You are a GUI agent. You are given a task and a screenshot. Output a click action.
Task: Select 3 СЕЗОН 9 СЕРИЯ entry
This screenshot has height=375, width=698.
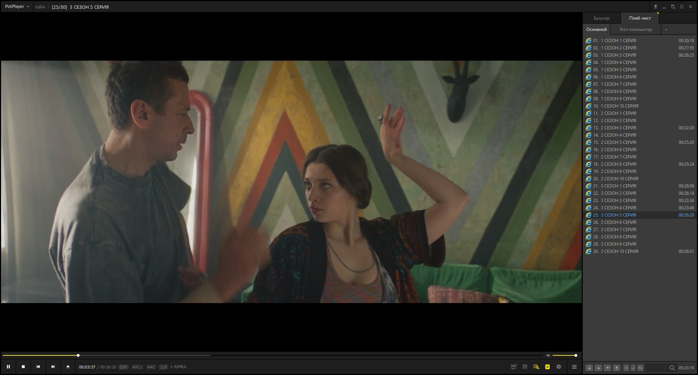(640, 244)
